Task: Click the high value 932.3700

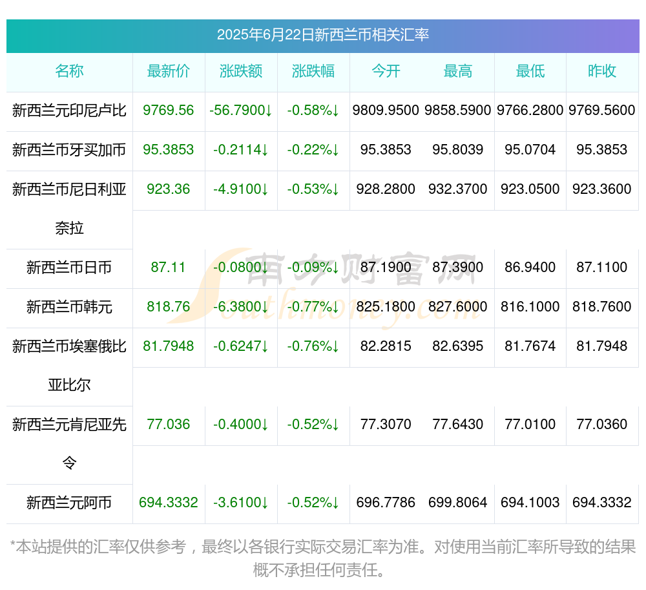Action: pyautogui.click(x=458, y=189)
